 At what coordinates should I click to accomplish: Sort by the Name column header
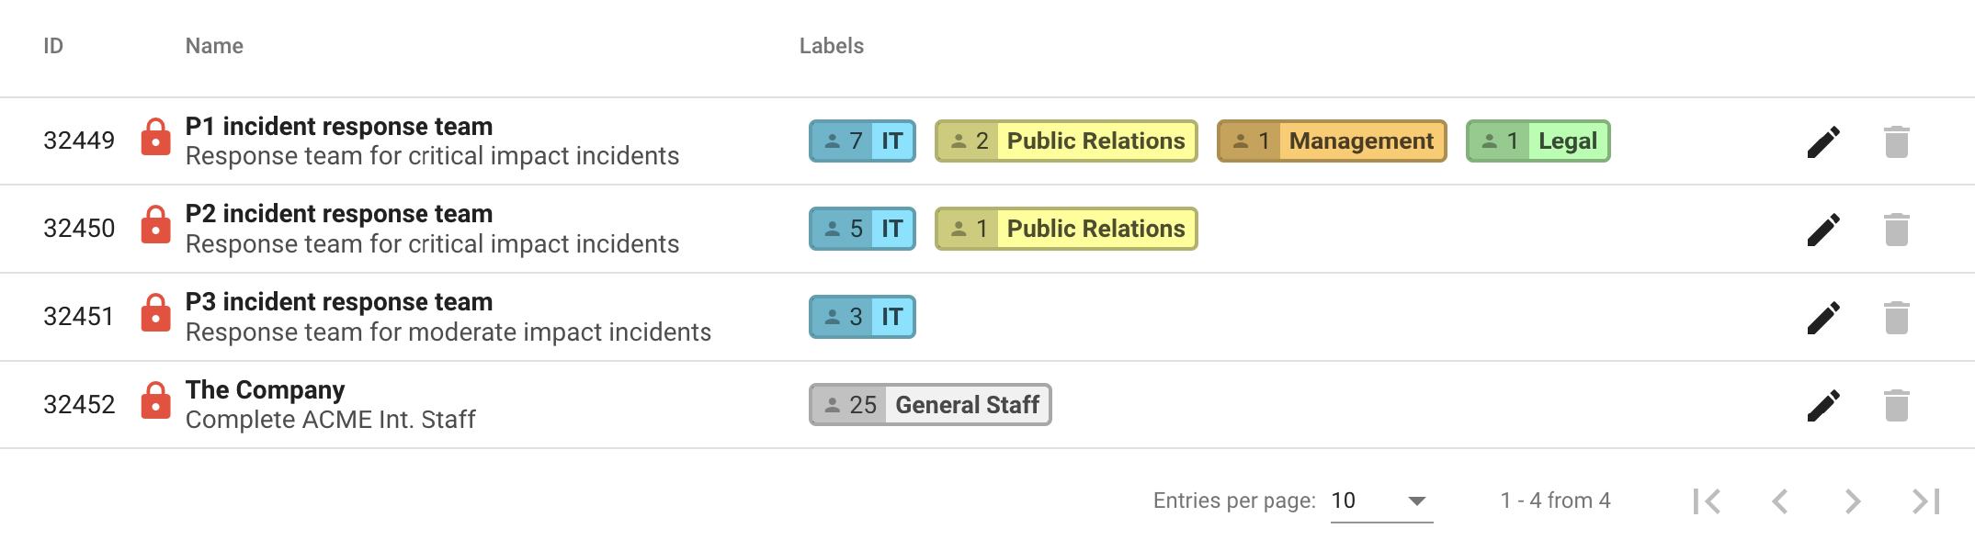pos(214,46)
